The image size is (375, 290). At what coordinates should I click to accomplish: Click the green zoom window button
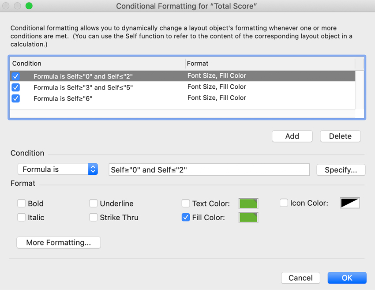(29, 6)
